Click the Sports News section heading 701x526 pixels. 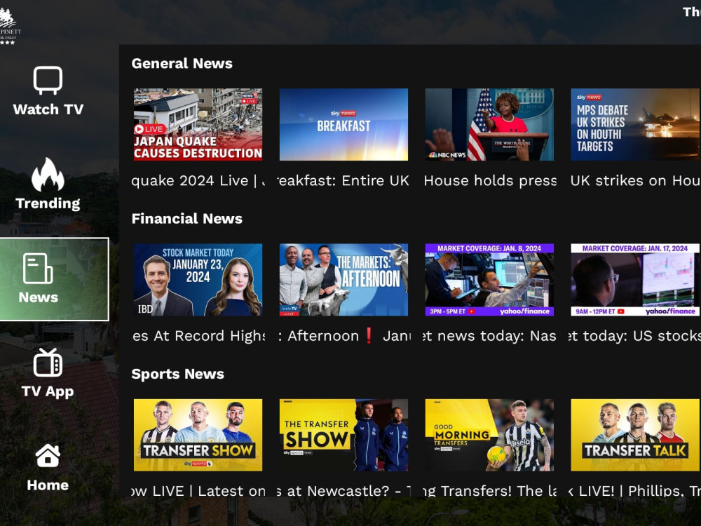click(178, 374)
